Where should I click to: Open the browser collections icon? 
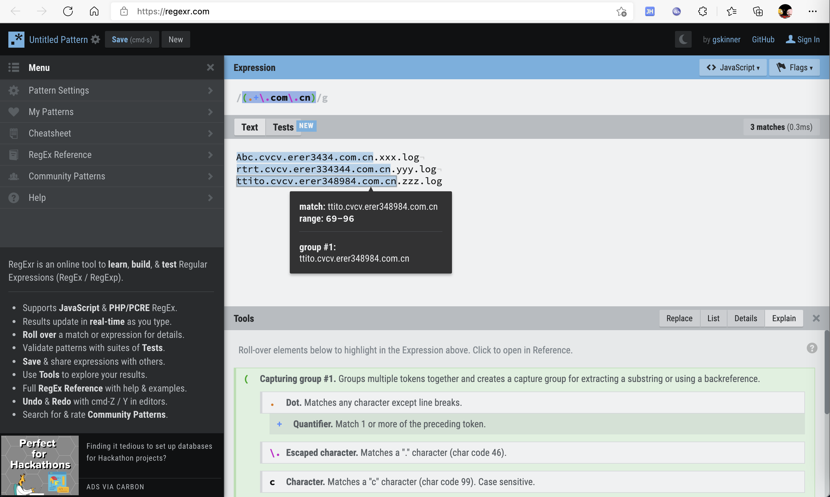point(758,11)
